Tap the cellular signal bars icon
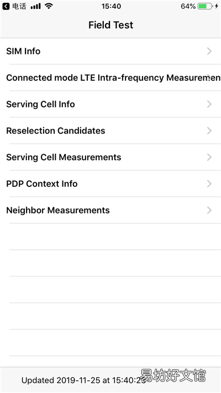Screen dimensions: 221x393 pos(35,6)
